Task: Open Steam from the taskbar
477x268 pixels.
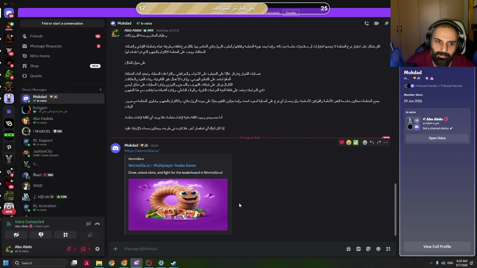Action: tap(173, 263)
